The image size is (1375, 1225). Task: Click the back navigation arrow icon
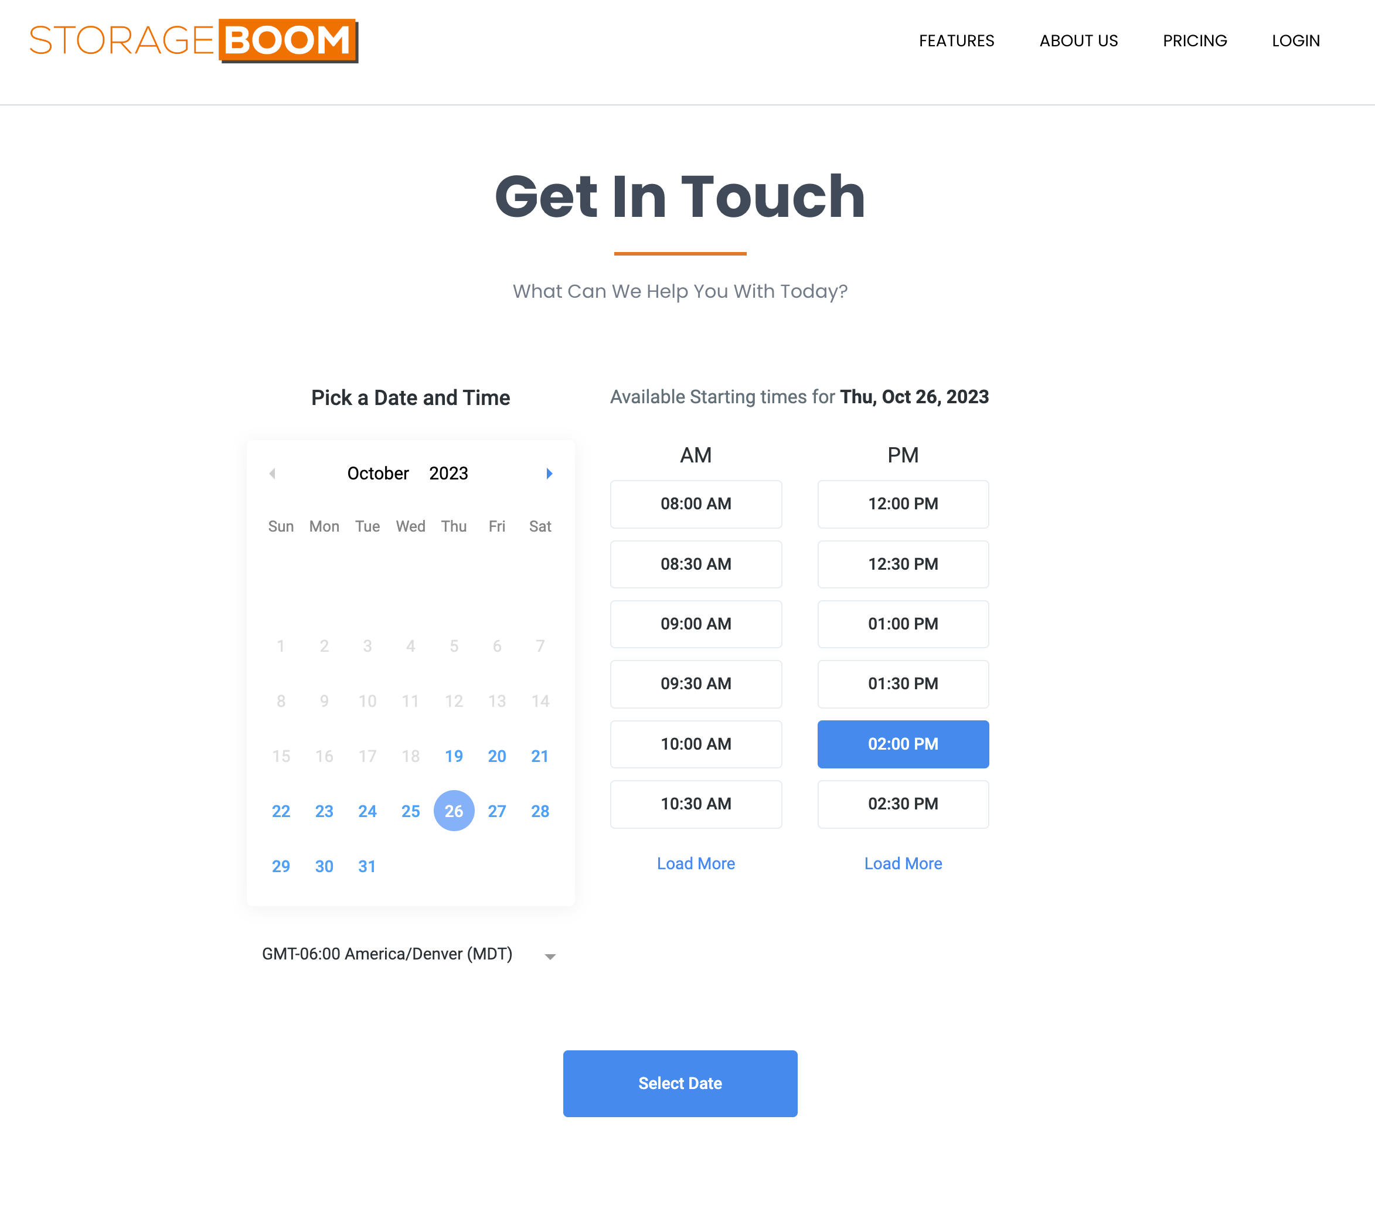click(x=272, y=473)
